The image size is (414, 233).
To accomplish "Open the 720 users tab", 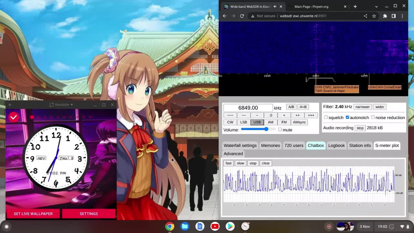I will (x=294, y=146).
